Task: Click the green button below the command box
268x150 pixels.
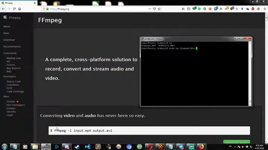Action: pyautogui.click(x=237, y=142)
